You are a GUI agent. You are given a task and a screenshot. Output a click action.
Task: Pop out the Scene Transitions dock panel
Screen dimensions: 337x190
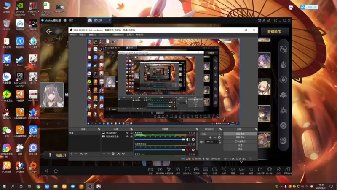[x=220, y=129]
